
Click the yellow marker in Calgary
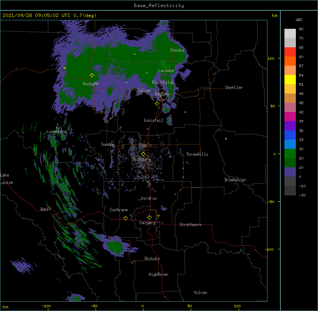point(149,218)
